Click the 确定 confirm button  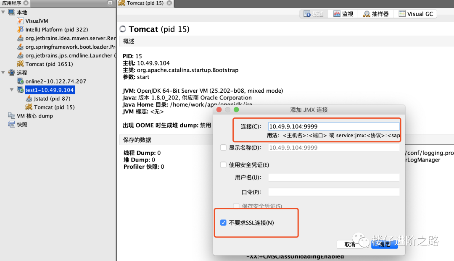point(385,244)
